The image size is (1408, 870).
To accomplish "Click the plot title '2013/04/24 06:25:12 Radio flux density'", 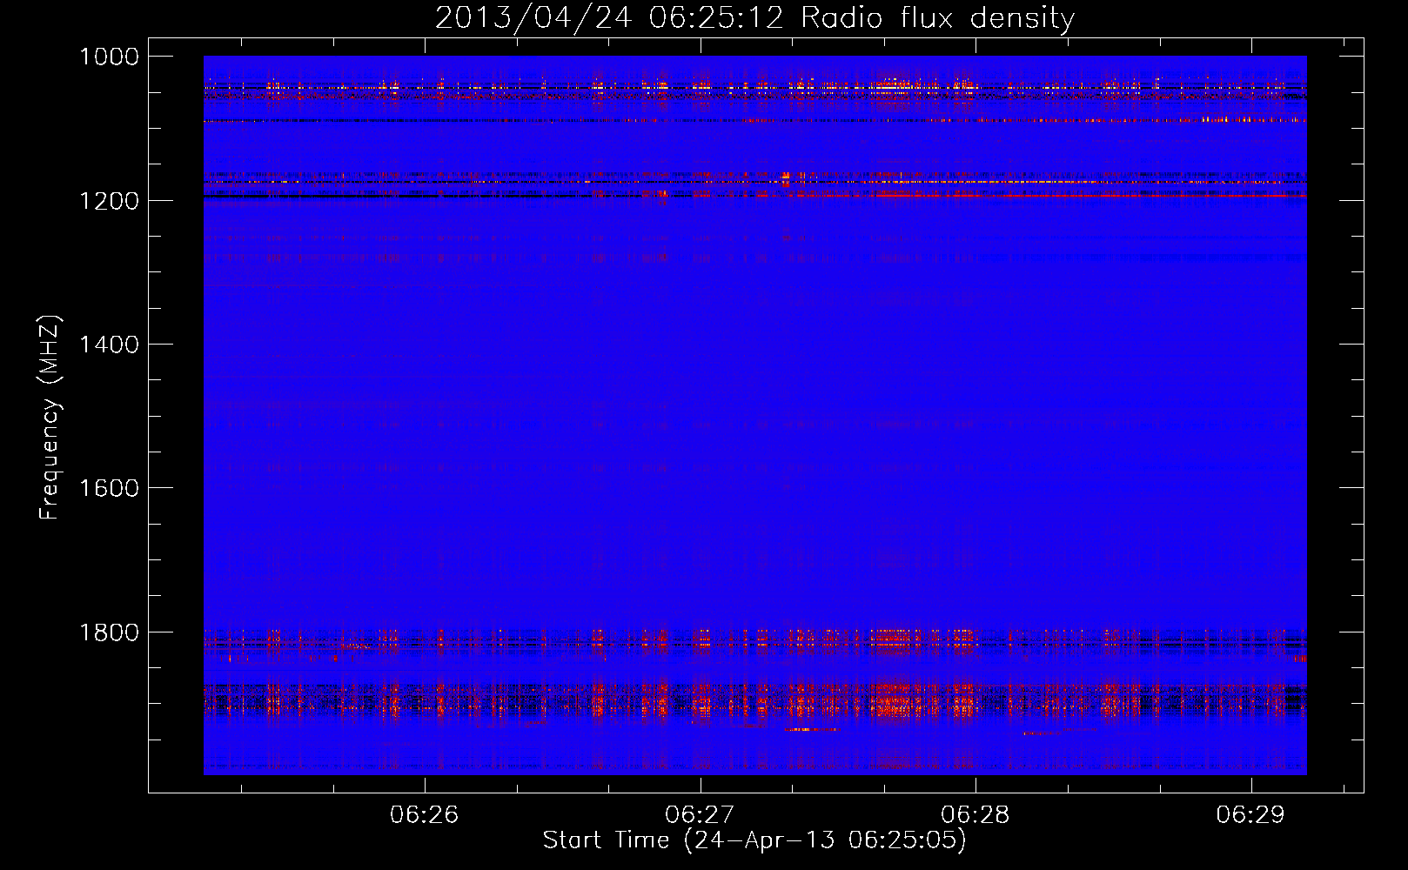I will pyautogui.click(x=754, y=18).
